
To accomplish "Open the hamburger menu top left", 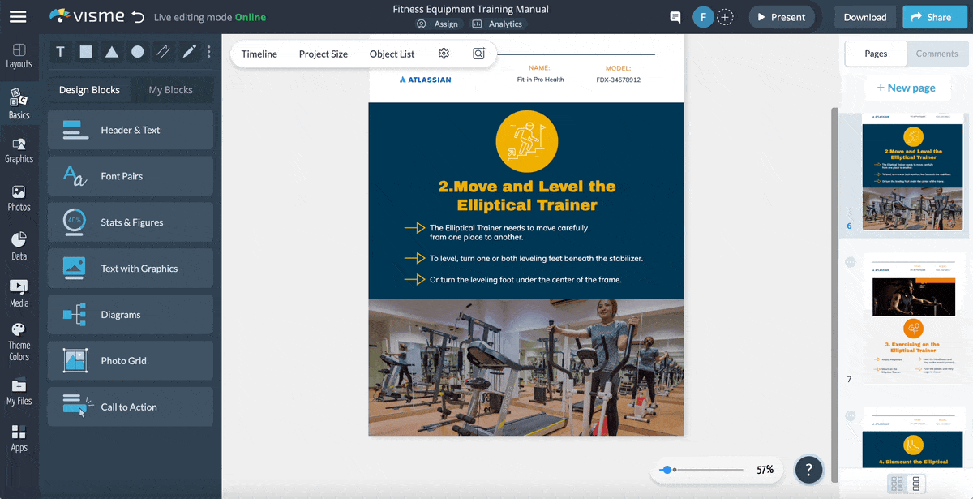I will pos(18,15).
